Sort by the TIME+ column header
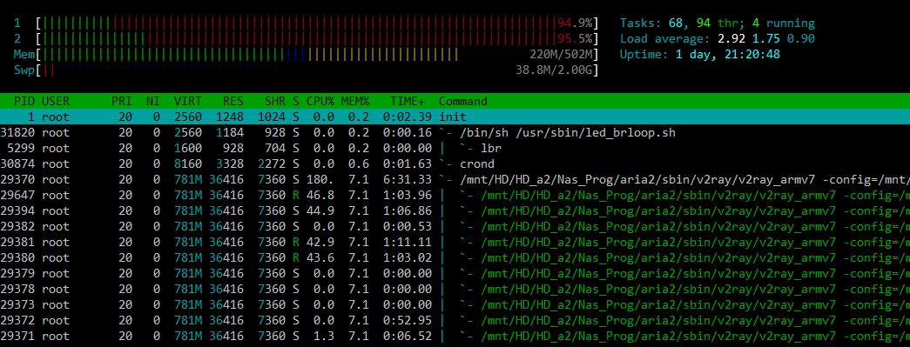This screenshot has height=347, width=910. 408,102
